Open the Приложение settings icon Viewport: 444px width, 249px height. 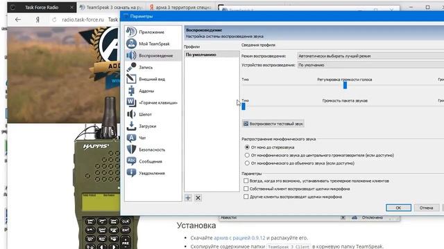click(x=131, y=32)
